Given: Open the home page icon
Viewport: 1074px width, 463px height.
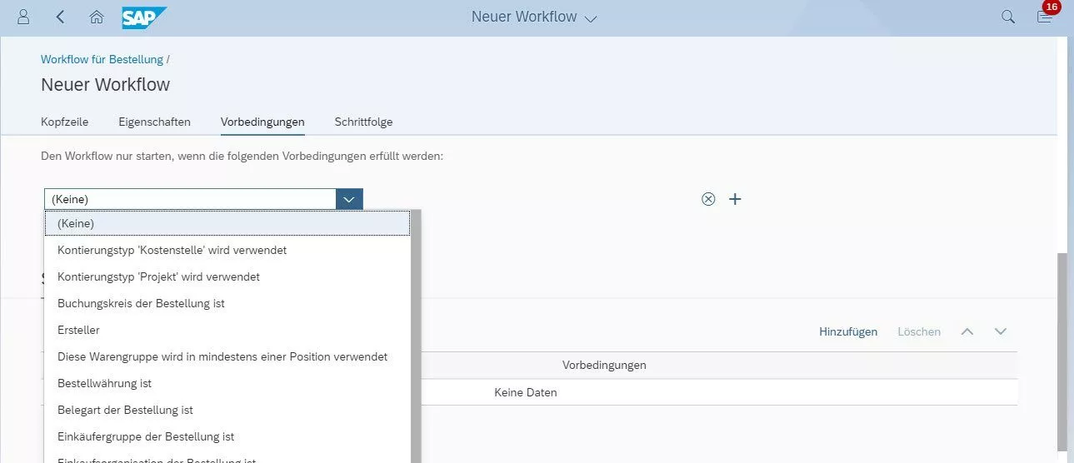Looking at the screenshot, I should (x=97, y=17).
